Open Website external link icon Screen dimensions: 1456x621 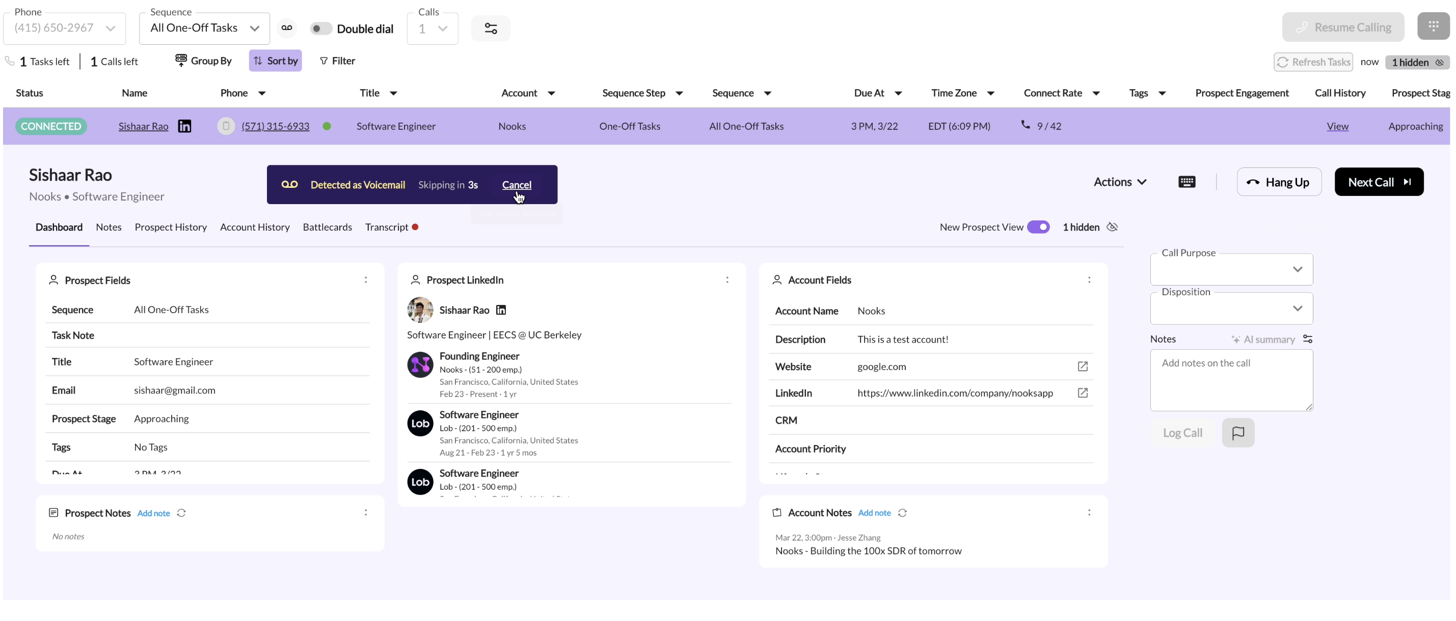1083,366
